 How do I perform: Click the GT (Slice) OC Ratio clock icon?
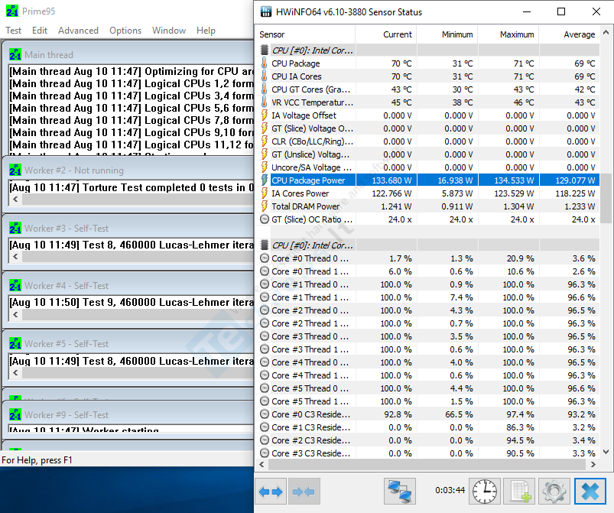pyautogui.click(x=265, y=219)
